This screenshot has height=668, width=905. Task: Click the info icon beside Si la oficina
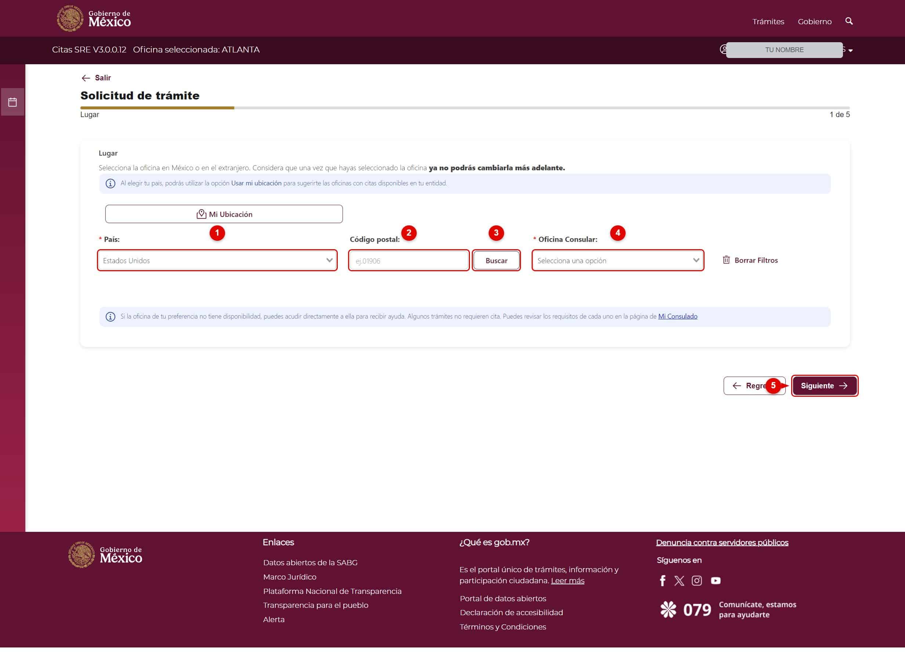110,317
